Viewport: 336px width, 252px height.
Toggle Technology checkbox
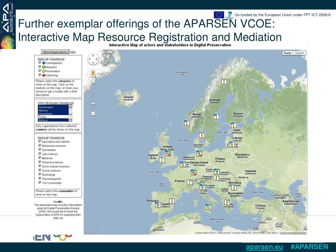(x=40, y=174)
